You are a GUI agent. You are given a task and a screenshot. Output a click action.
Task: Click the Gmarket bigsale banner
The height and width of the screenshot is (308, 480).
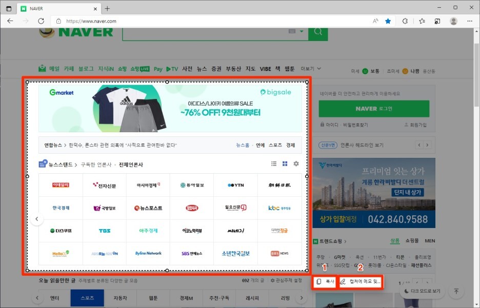[170, 108]
